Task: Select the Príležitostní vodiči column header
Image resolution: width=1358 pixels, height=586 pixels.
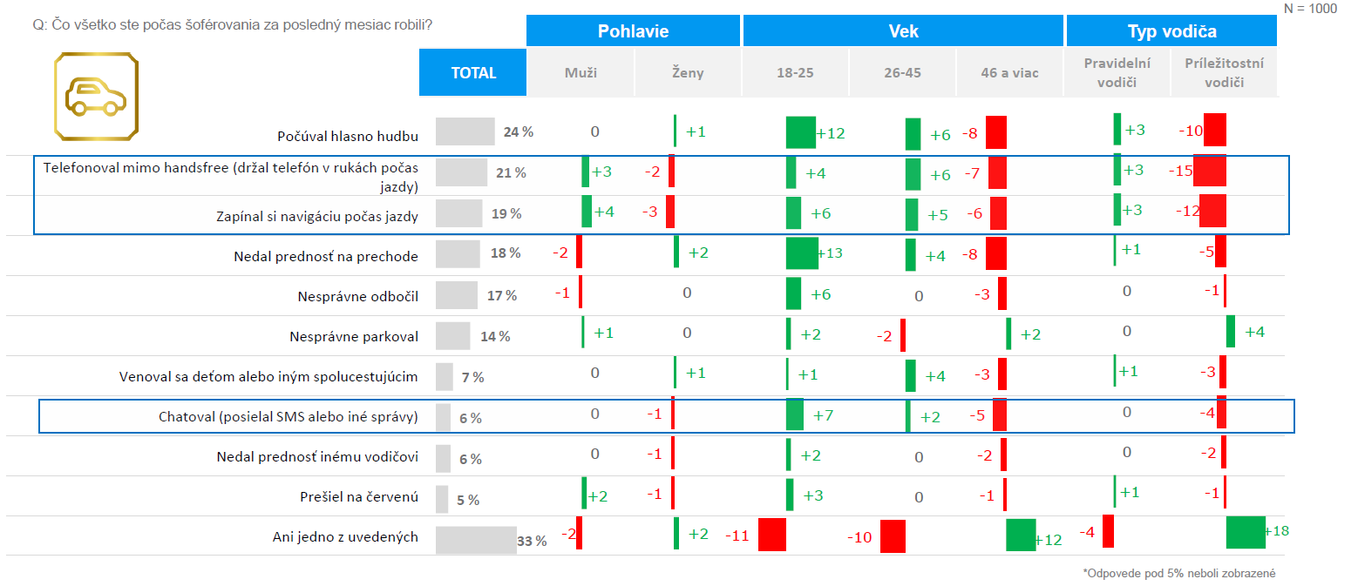Action: click(1223, 72)
